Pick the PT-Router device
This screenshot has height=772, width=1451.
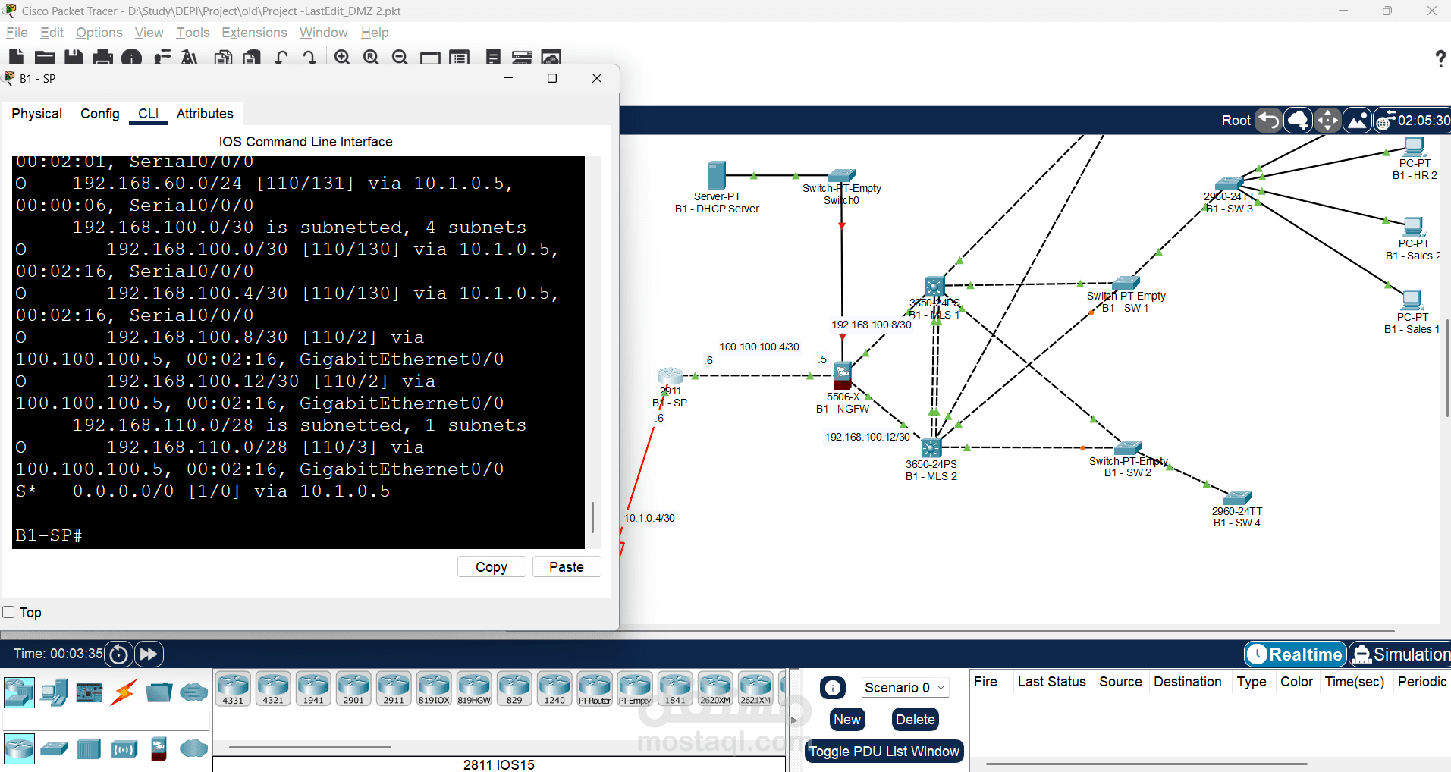coord(595,689)
